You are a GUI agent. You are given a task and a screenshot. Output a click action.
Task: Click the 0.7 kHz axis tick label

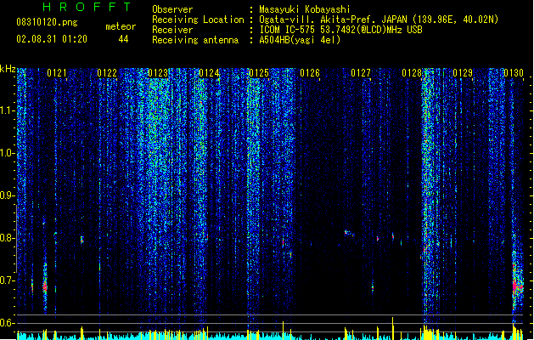(8, 280)
